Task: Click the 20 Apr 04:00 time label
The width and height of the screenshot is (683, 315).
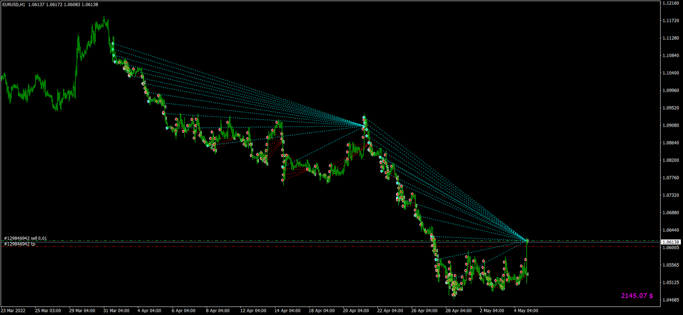Action: click(356, 311)
